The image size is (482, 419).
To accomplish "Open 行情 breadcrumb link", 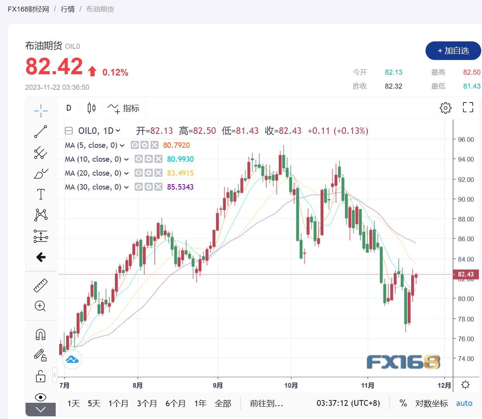I will click(68, 9).
